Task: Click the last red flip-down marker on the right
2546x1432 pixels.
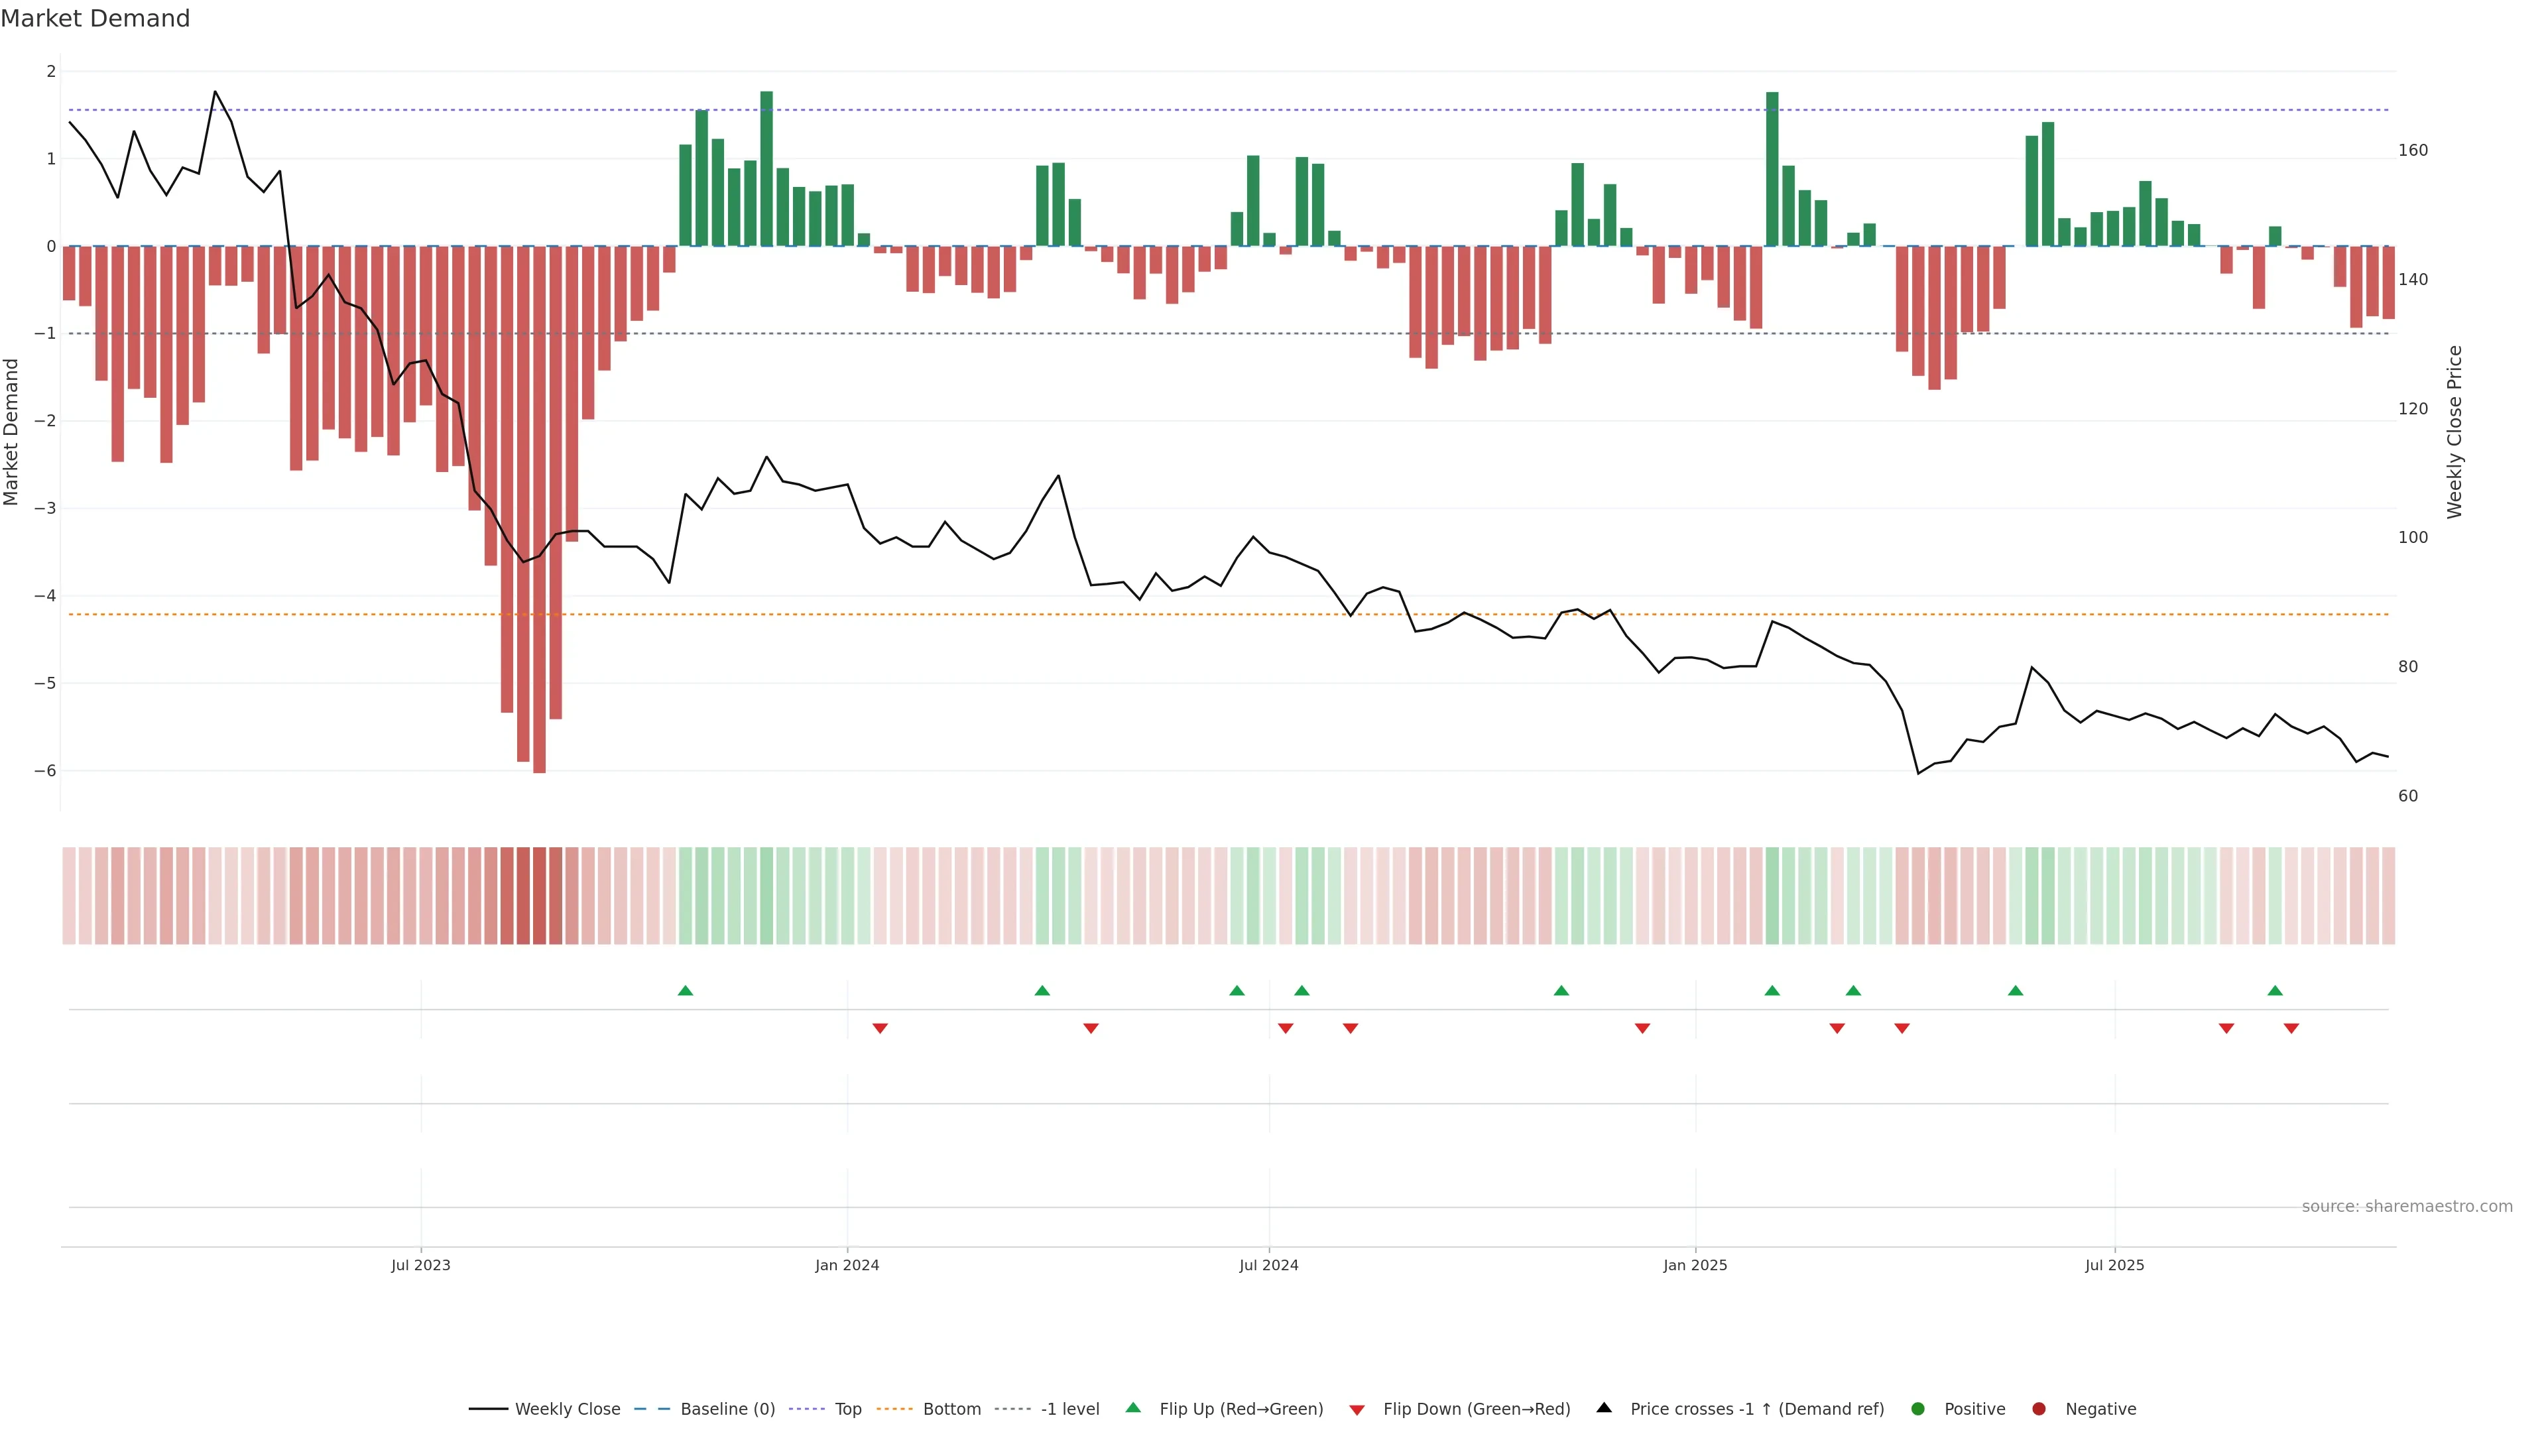Action: click(2291, 1029)
